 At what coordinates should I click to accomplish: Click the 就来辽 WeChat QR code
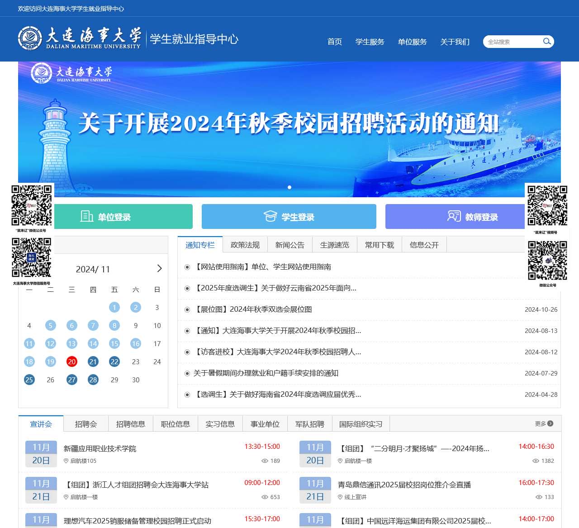[32, 205]
